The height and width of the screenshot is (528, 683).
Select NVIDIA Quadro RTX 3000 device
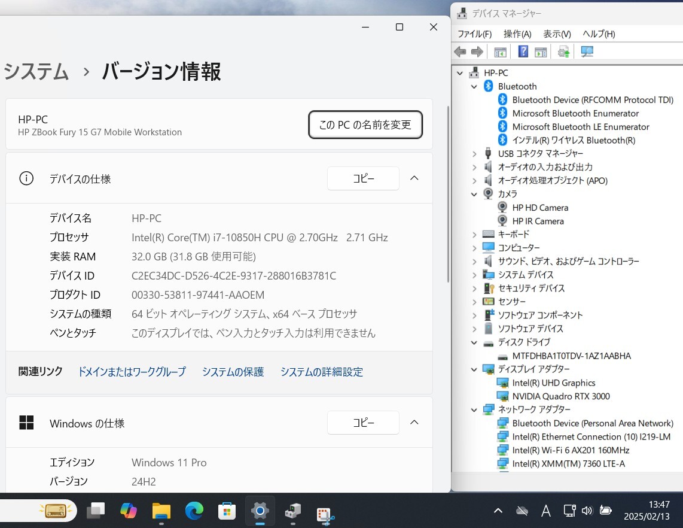coord(560,396)
